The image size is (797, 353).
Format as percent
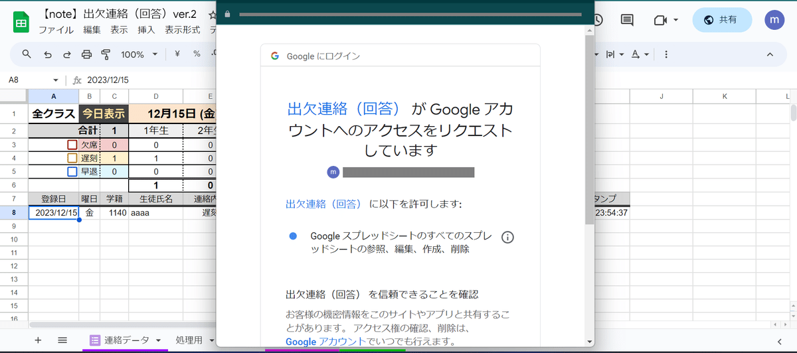coord(197,54)
